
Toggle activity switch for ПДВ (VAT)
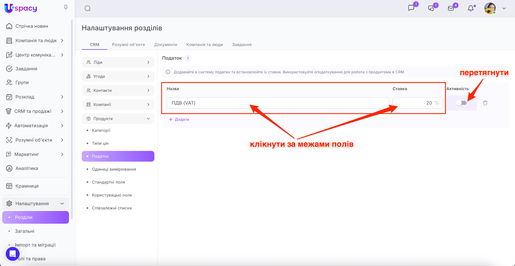[461, 103]
